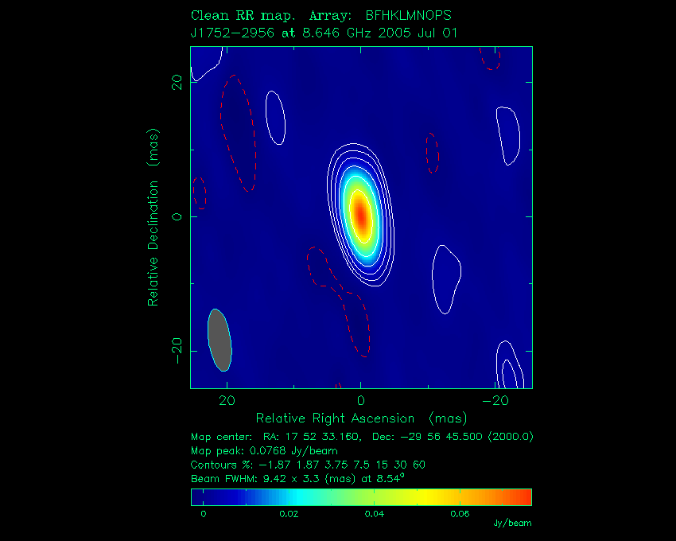Click the 'Jy/beam' unit label
Image resolution: width=676 pixels, height=541 pixels.
(x=513, y=523)
